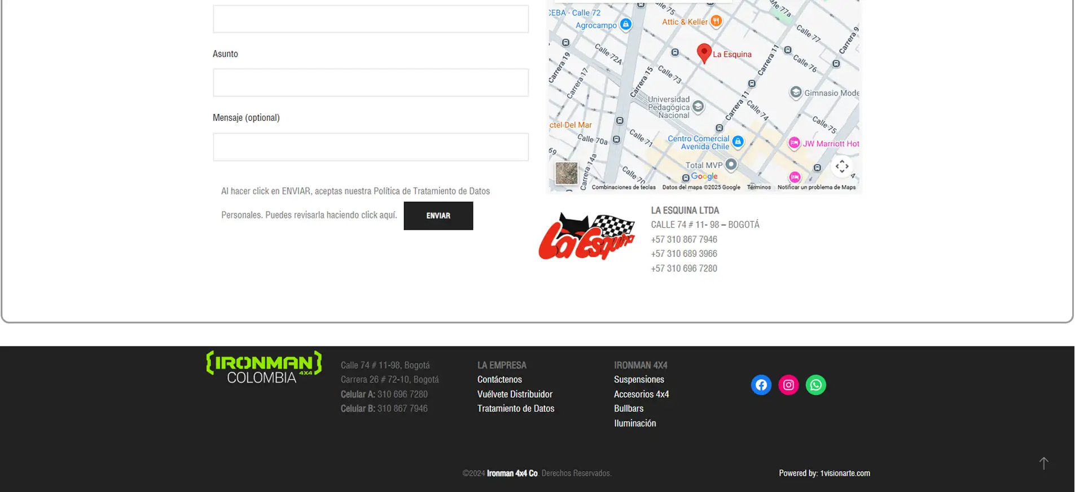Image resolution: width=1075 pixels, height=492 pixels.
Task: Click the Centro Comercial Avenida Chile marker
Action: tap(738, 142)
